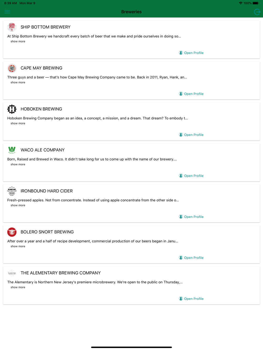Show more of Hoboken Brewing description
This screenshot has height=350, width=263.
coord(18,123)
